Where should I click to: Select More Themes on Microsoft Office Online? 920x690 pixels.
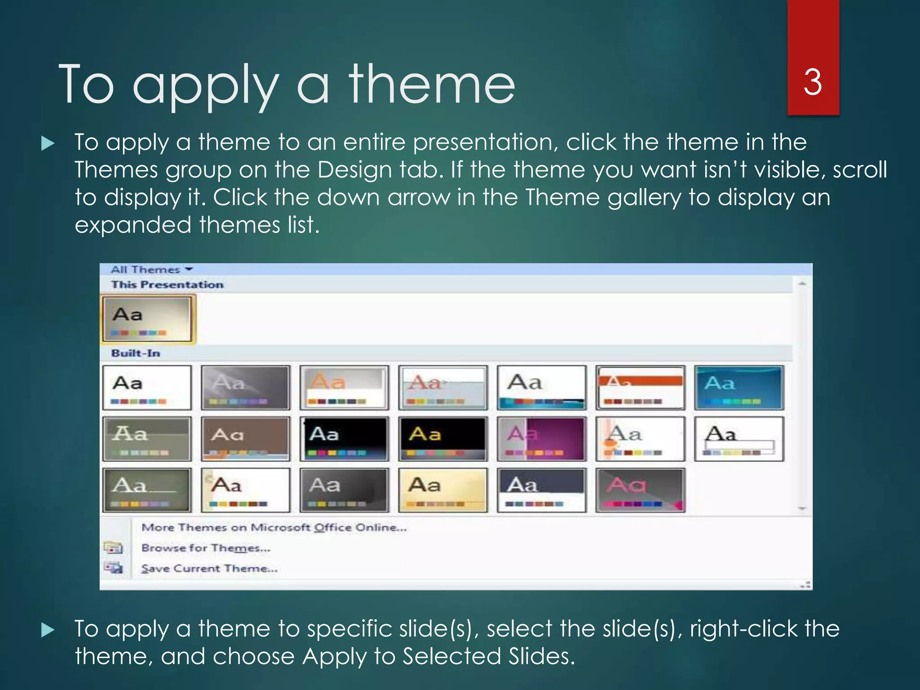[274, 527]
